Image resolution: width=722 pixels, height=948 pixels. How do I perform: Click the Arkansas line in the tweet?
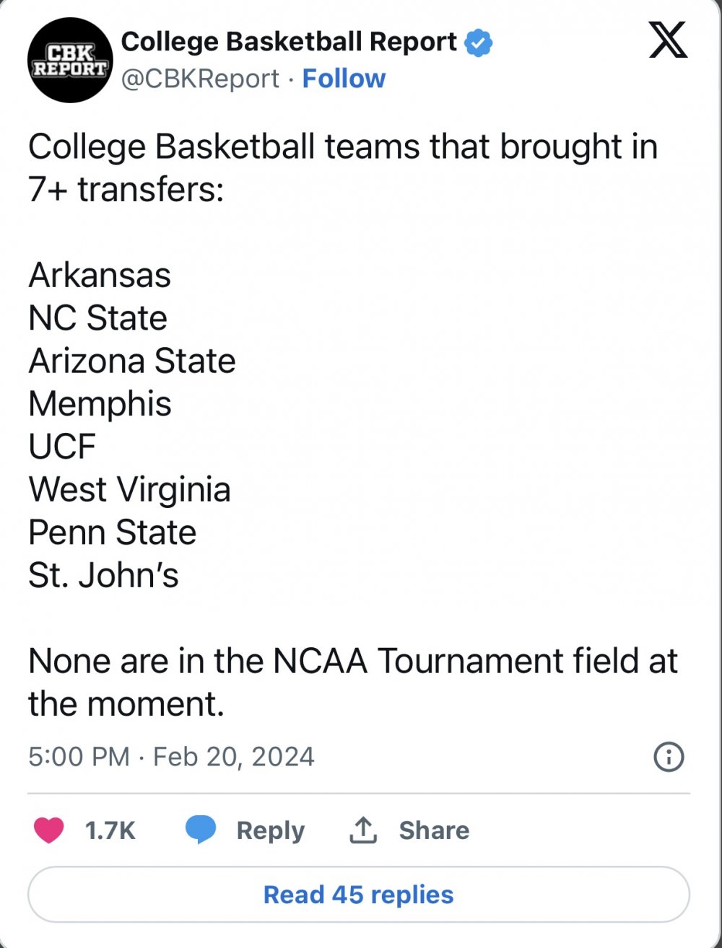tap(100, 275)
